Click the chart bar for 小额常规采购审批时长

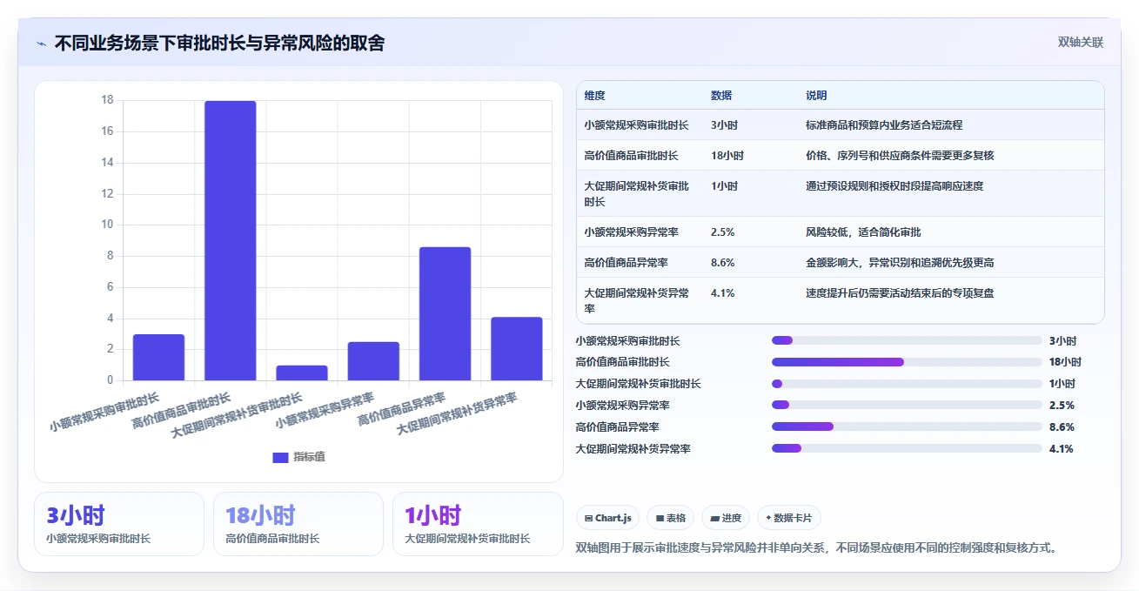(158, 358)
